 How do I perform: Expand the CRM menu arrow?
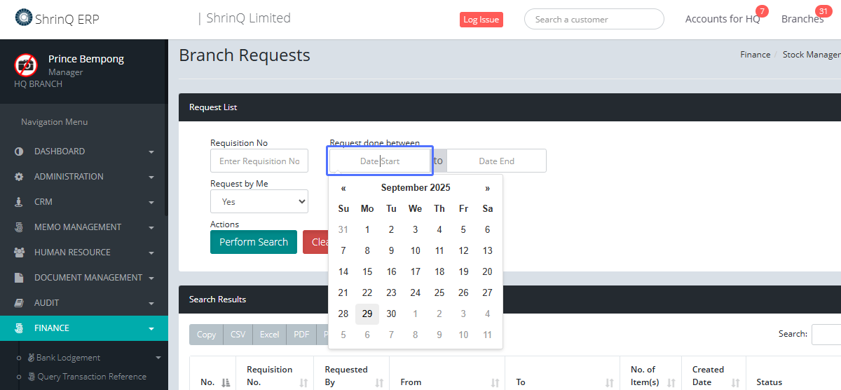[x=151, y=203]
